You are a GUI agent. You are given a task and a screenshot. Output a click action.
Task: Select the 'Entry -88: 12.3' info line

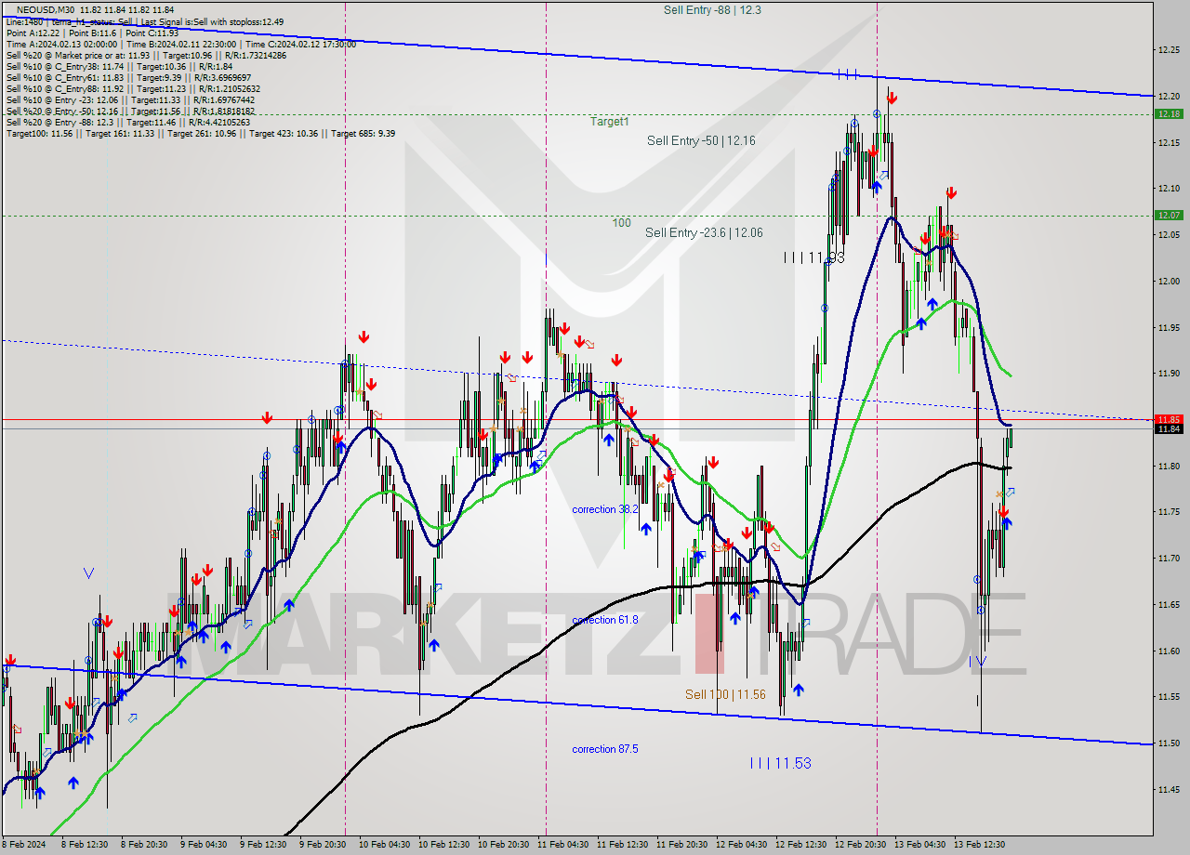click(x=127, y=122)
